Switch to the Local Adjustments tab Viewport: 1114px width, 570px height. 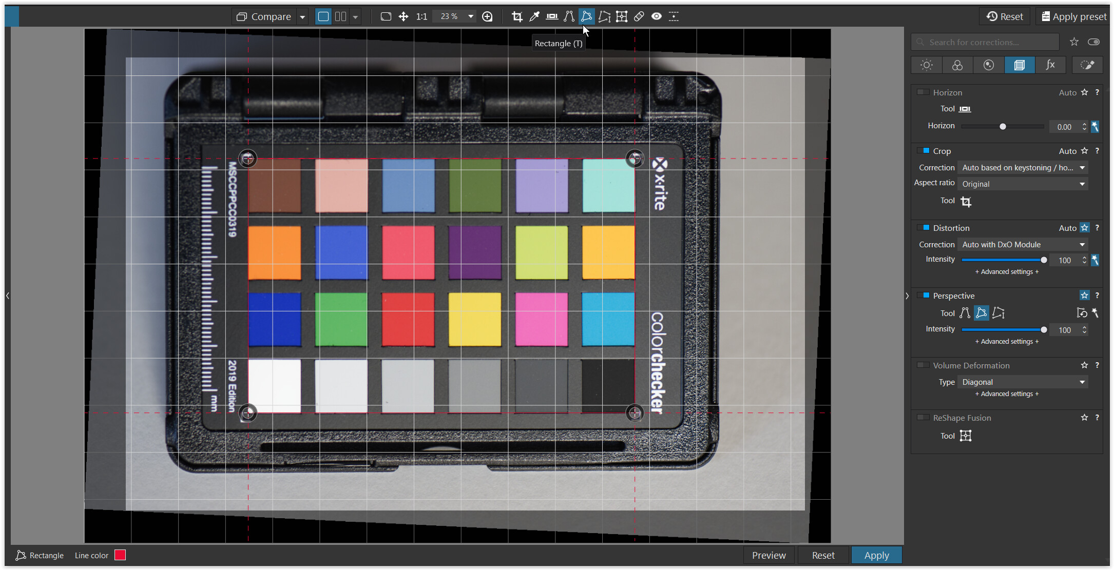click(x=1087, y=65)
